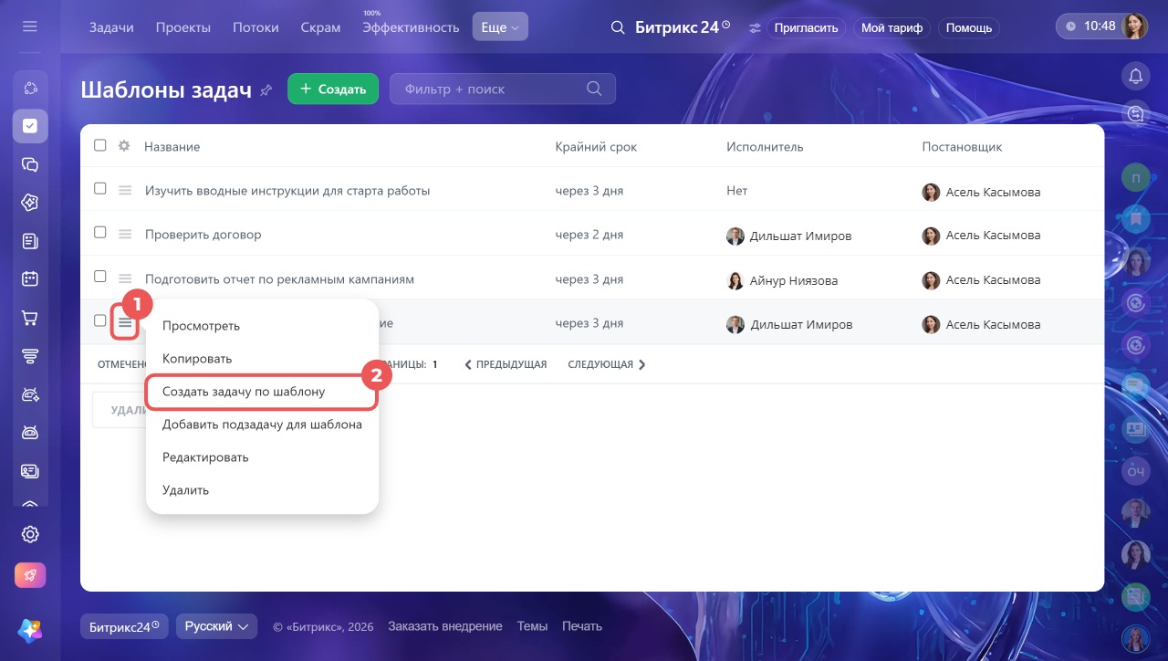Screen dimensions: 1168x661
Task: Click the Пригласить button
Action: pos(806,27)
